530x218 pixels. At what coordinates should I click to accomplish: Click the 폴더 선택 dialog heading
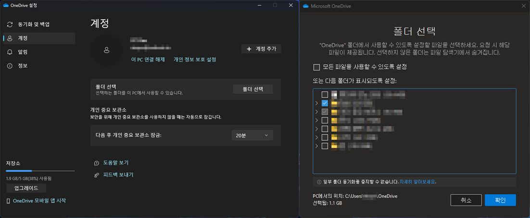click(415, 31)
